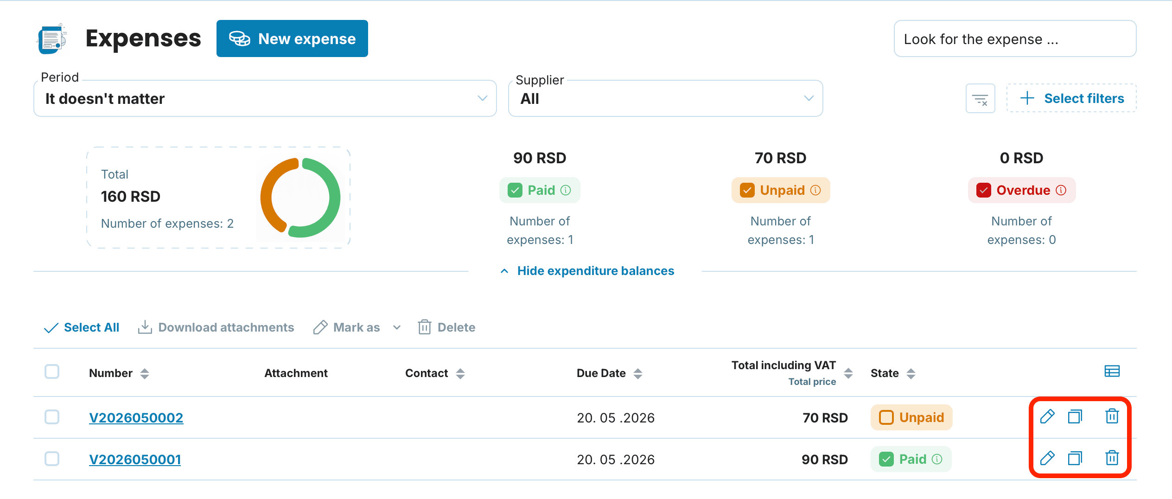
Task: Edit expense V2026050001 with pencil icon
Action: tap(1047, 458)
